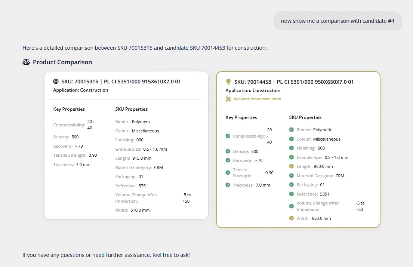This screenshot has height=267, width=413.
Task: Click the green check icon beside Tensile Strength
Action: [x=228, y=173]
